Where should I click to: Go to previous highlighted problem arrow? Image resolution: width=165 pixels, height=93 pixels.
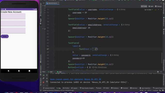point(159,10)
